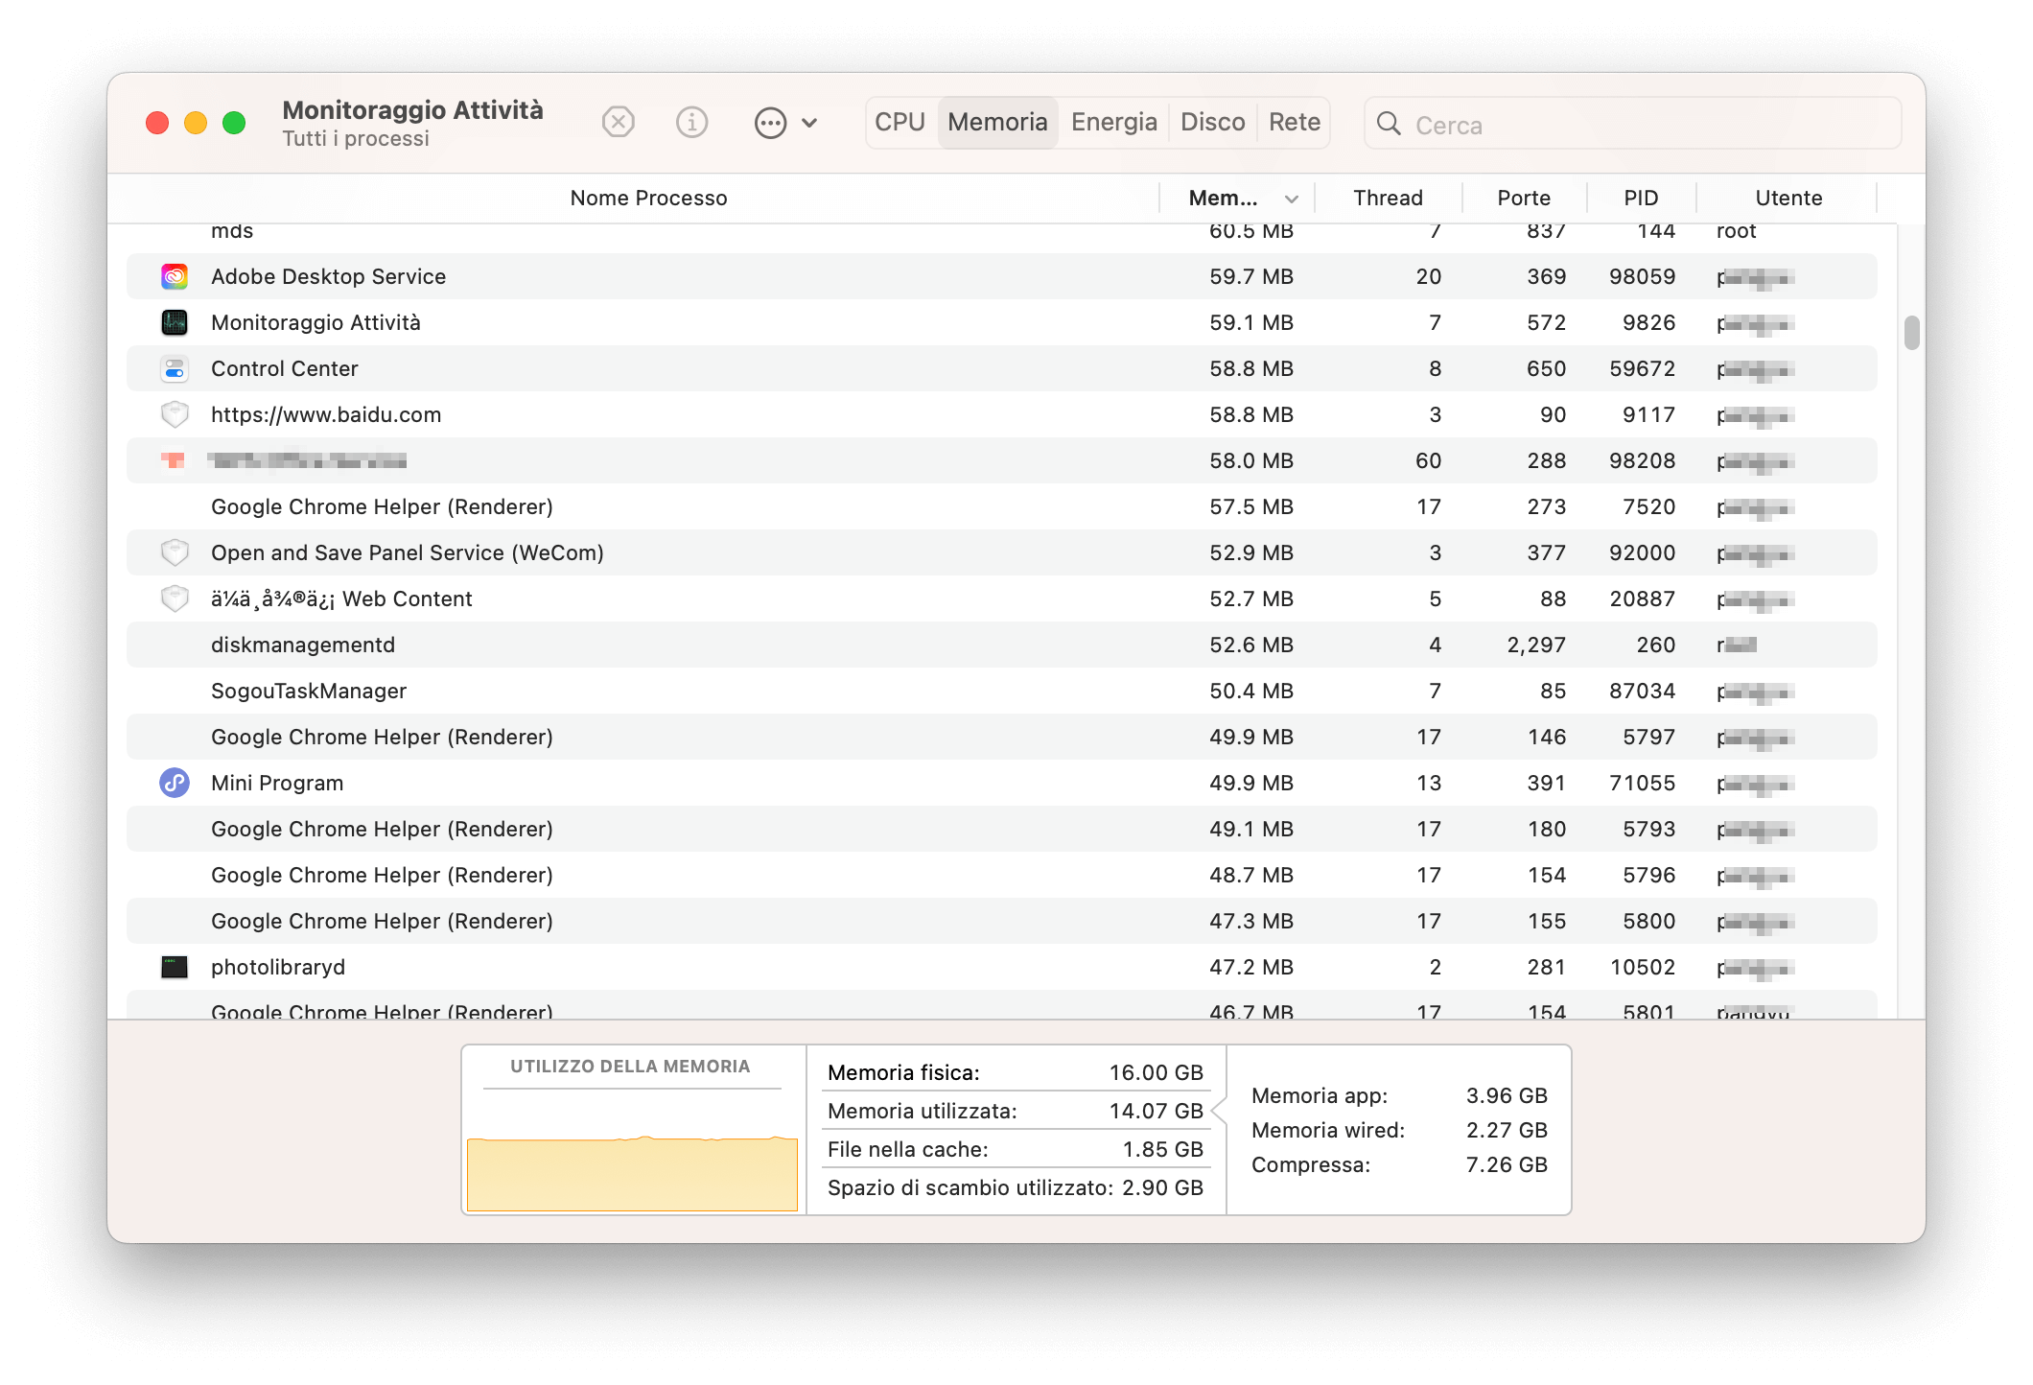Screen dimensions: 2033x1385
Task: Sort by the Nome Processo column header
Action: click(648, 198)
